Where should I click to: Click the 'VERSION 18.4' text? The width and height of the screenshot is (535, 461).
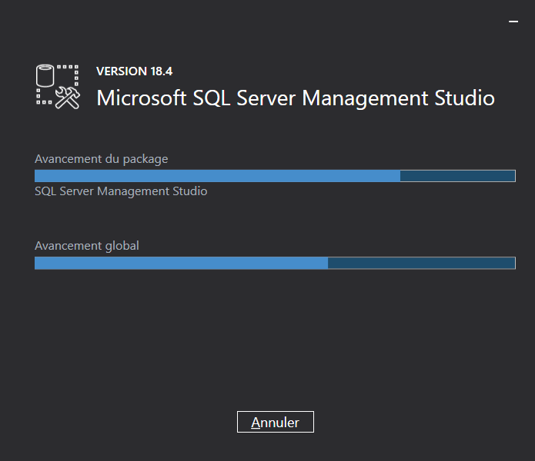[x=135, y=71]
